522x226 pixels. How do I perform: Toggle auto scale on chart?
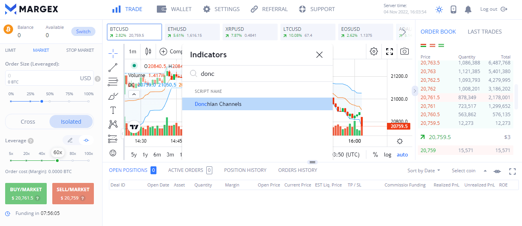click(402, 154)
